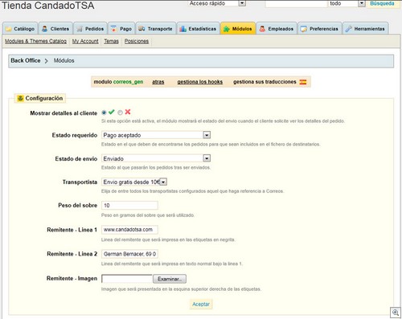The height and width of the screenshot is (319, 402).
Task: Open the Clientes tab
Action: [x=55, y=28]
